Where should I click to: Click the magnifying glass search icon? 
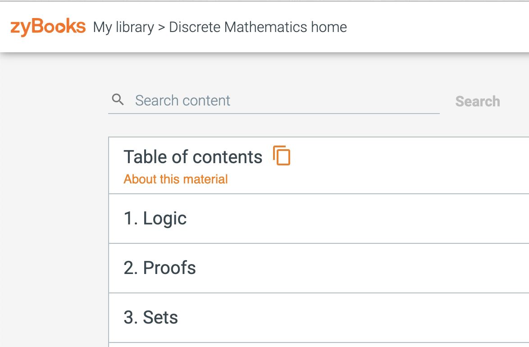[118, 100]
